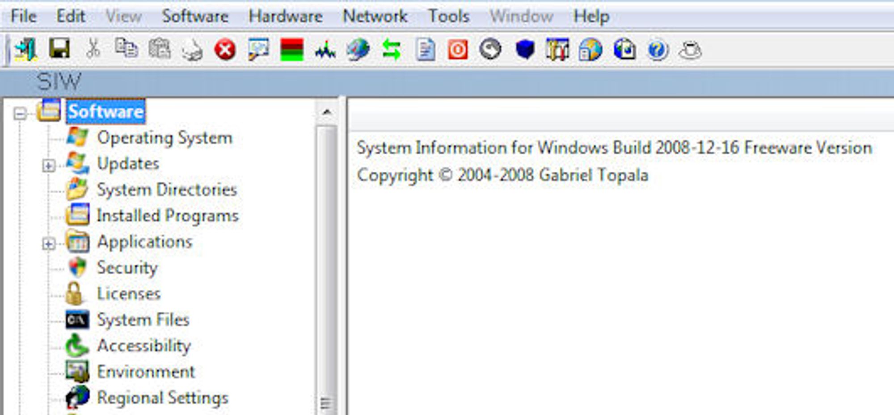Open the Edit menu

point(71,17)
